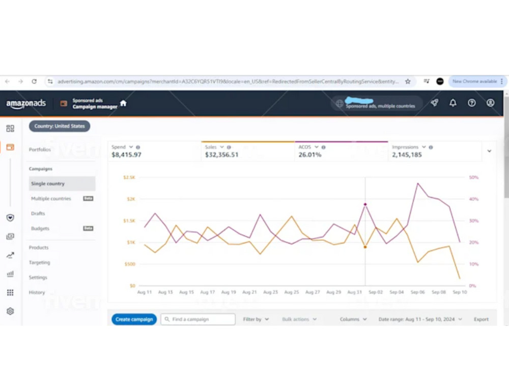Bookmark this page with star icon

(408, 82)
